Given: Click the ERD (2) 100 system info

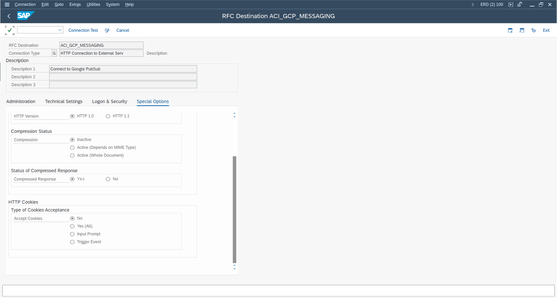Looking at the screenshot, I should pyautogui.click(x=492, y=4).
